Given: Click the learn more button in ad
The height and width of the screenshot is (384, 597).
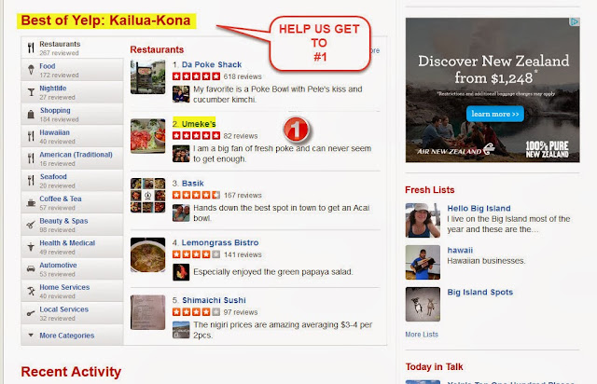Looking at the screenshot, I should point(495,114).
